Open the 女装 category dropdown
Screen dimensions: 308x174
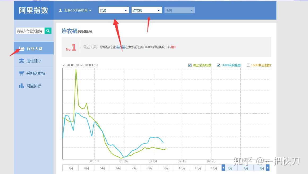114,10
